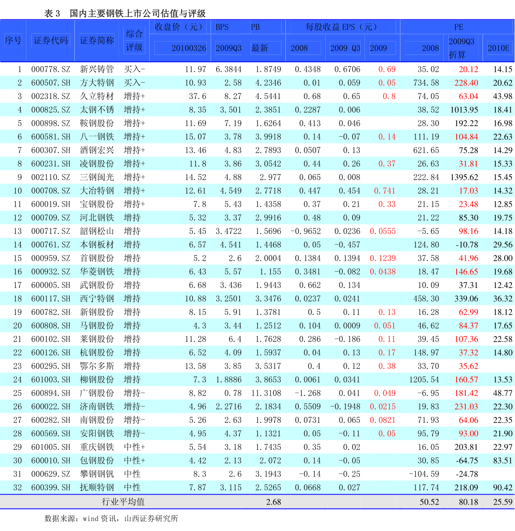Select stock code 600581.SH
This screenshot has height=531, width=515.
(51, 137)
